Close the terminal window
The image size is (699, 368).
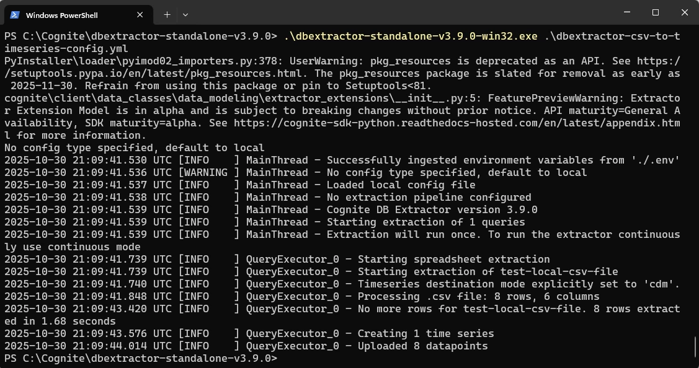(684, 12)
